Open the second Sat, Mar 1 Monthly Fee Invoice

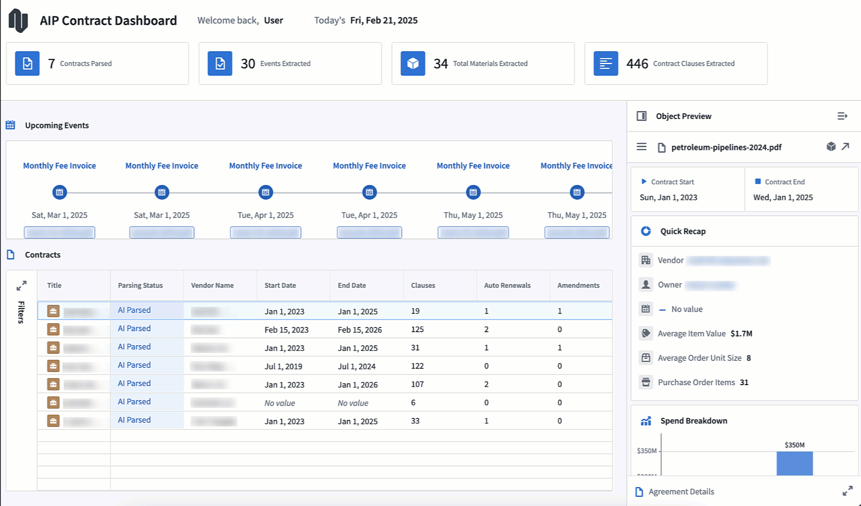point(162,165)
